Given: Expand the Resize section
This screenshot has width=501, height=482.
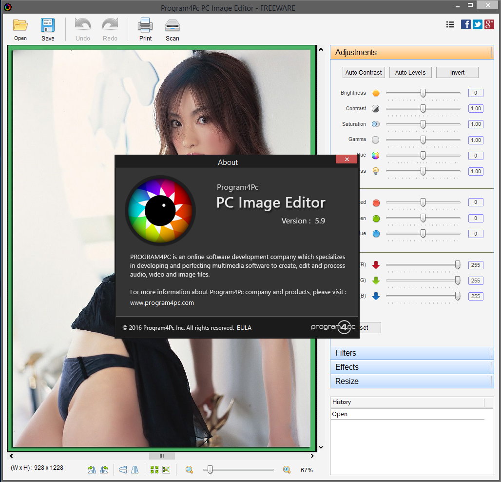Looking at the screenshot, I should (412, 381).
